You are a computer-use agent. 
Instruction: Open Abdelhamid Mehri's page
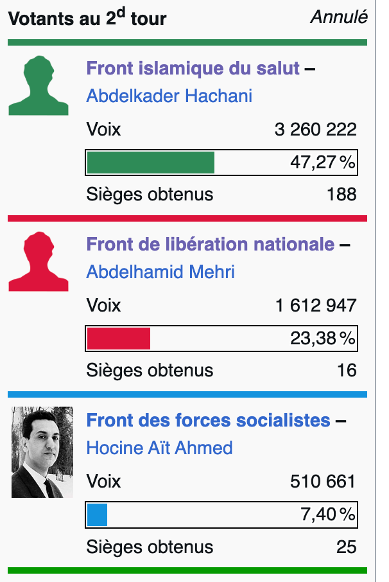click(x=160, y=272)
